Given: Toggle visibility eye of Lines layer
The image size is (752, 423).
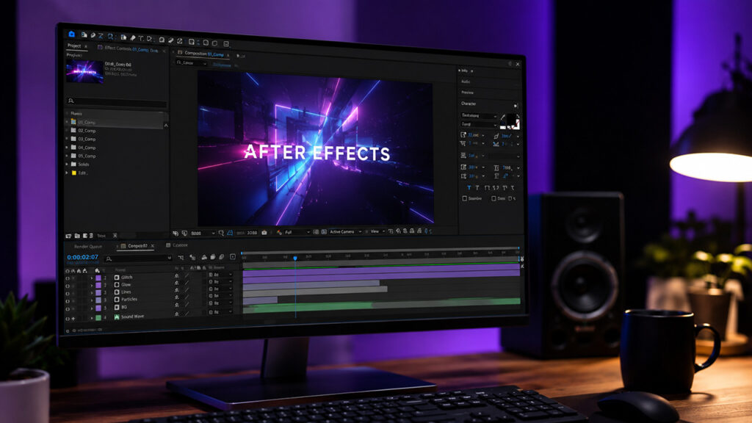Looking at the screenshot, I should 68,294.
